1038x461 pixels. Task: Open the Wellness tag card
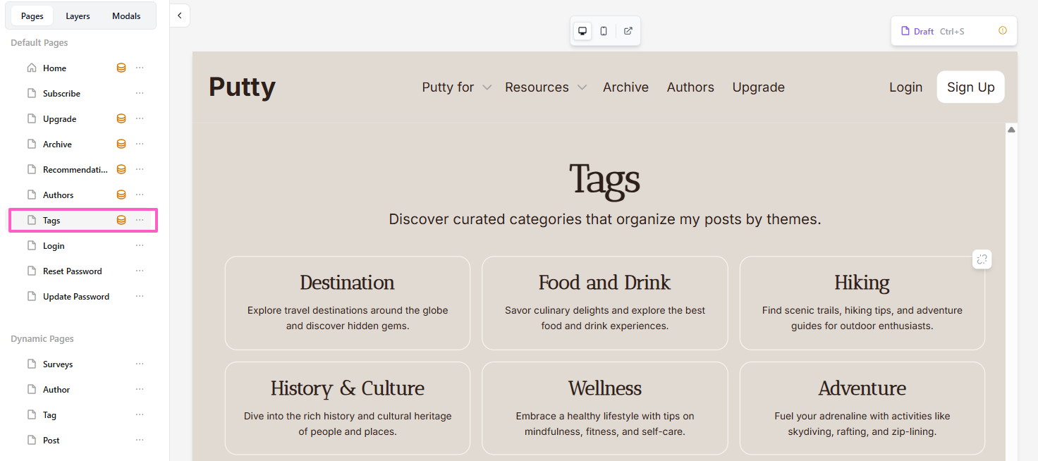point(605,408)
